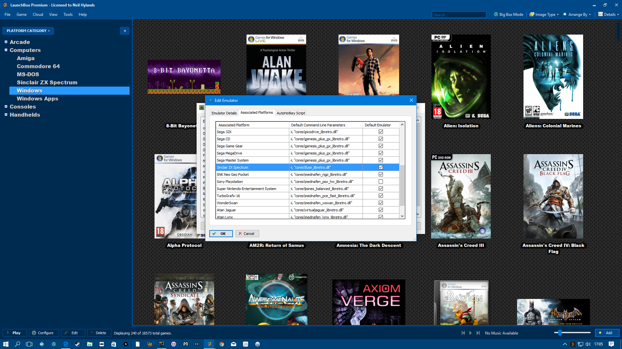The height and width of the screenshot is (349, 622).
Task: Open Microsoft Edge from taskbar
Action: coord(66,344)
